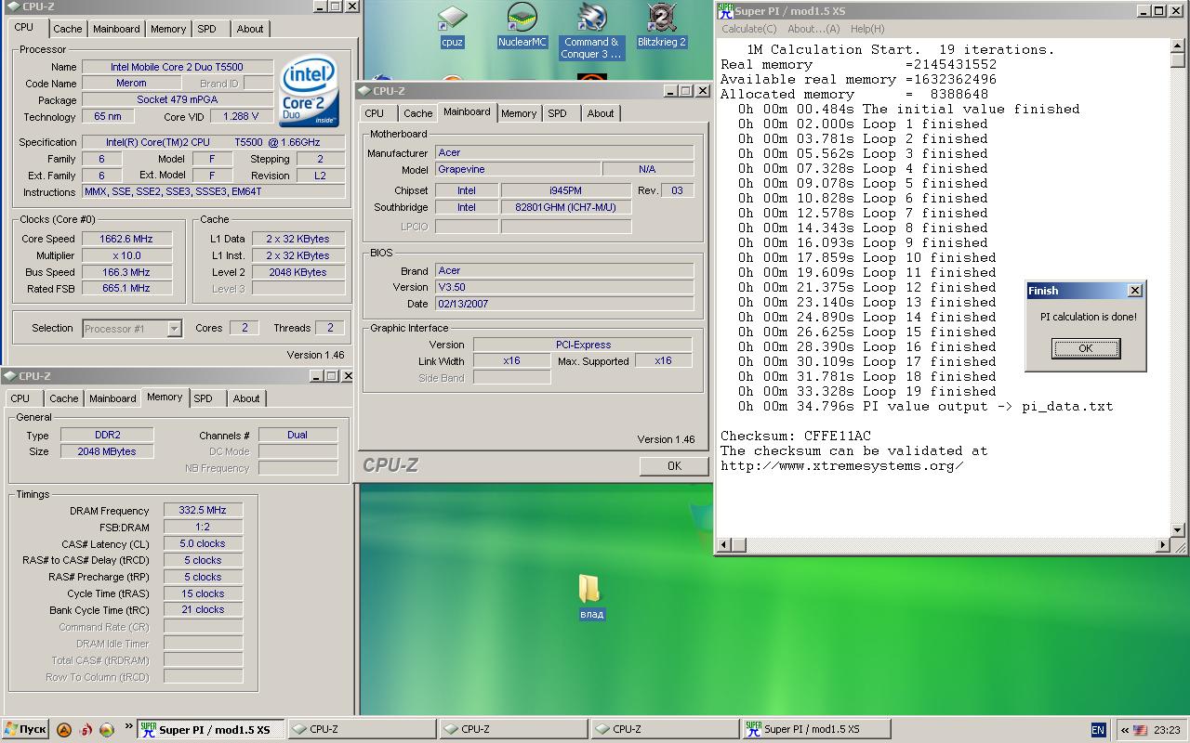
Task: Select the влад folder on the desktop
Action: click(591, 596)
